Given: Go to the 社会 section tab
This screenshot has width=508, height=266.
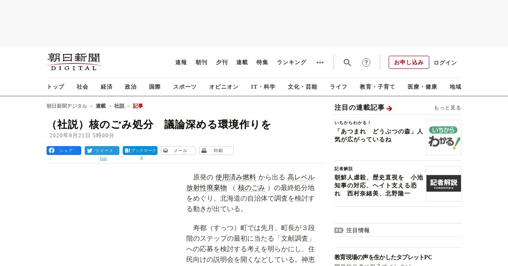Looking at the screenshot, I should point(83,87).
